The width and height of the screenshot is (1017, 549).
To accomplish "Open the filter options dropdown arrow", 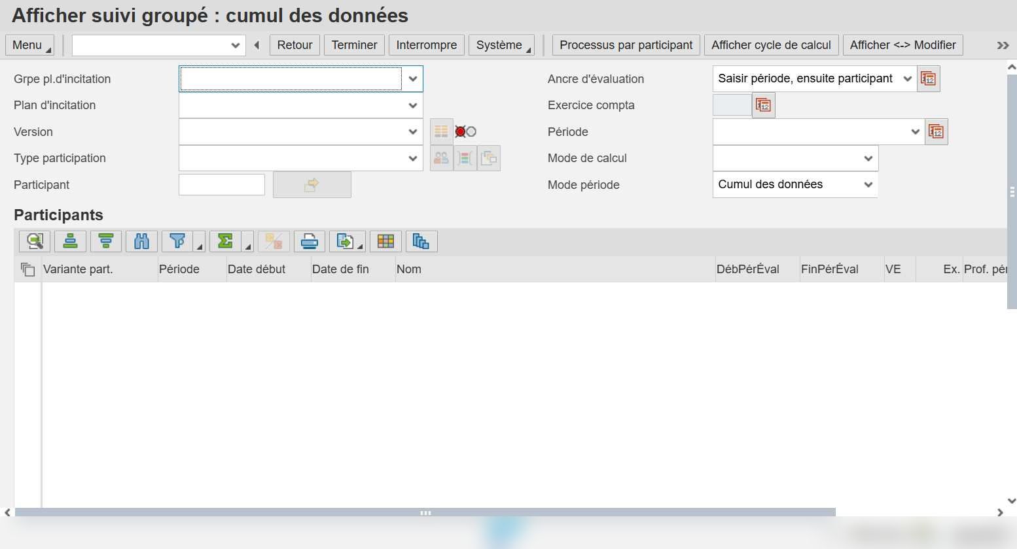I will pos(199,242).
